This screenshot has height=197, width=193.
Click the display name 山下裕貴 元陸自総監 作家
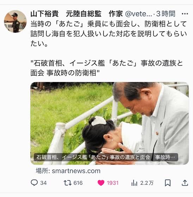[x=77, y=14]
